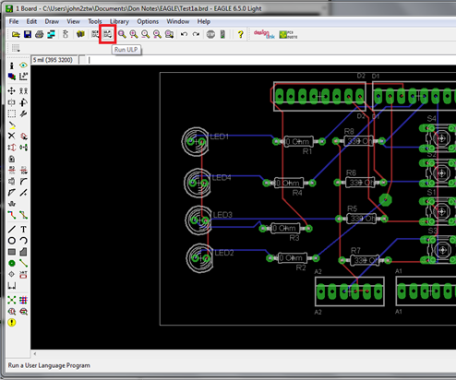Select the Delete (X) tool

tap(12, 136)
